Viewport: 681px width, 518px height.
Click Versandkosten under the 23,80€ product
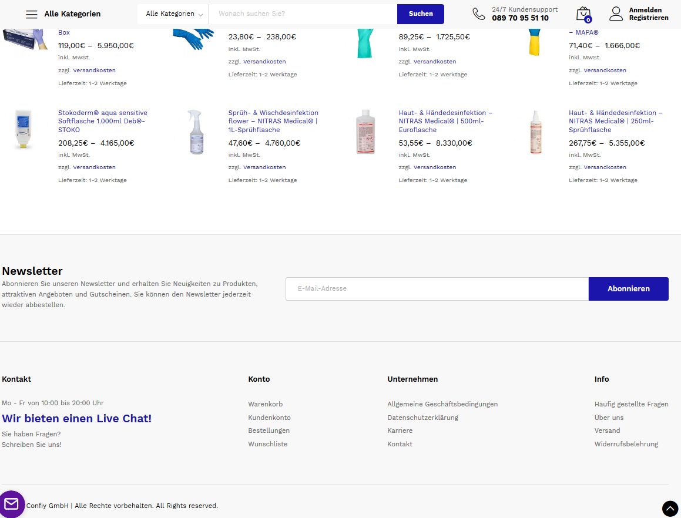point(264,62)
